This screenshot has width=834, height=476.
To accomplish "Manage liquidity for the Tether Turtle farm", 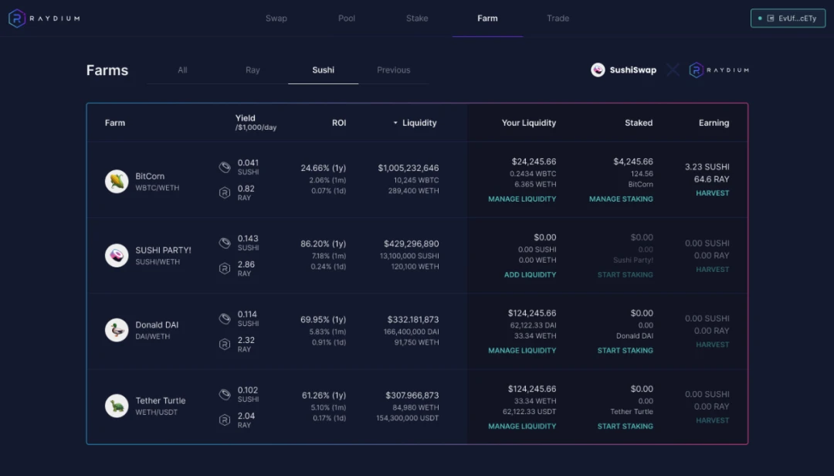I will [x=522, y=426].
